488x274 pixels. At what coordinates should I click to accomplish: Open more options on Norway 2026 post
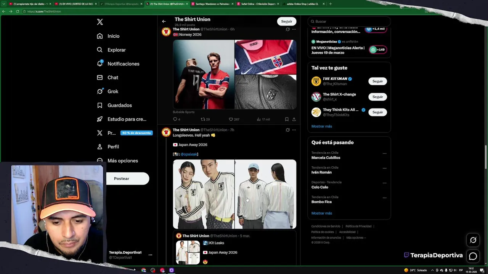[x=294, y=29]
